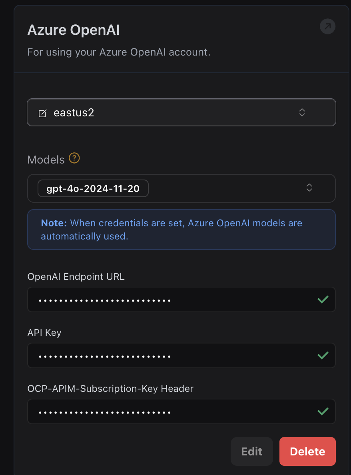Expand the eastus2 region dropdown
The width and height of the screenshot is (351, 475).
(x=180, y=112)
